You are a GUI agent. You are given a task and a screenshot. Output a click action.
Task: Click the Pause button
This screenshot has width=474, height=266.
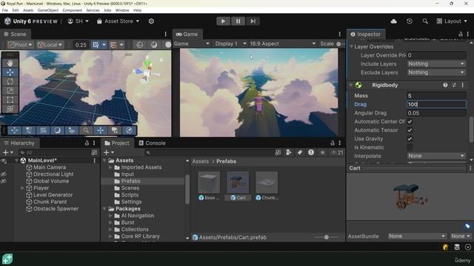click(238, 21)
